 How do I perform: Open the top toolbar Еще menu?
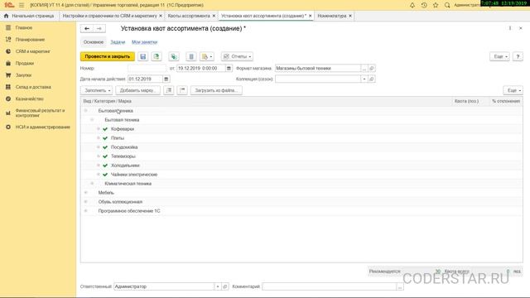[499, 56]
